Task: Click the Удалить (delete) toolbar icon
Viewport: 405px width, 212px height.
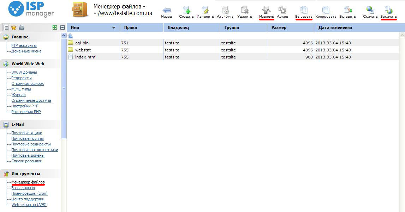Action: (244, 10)
